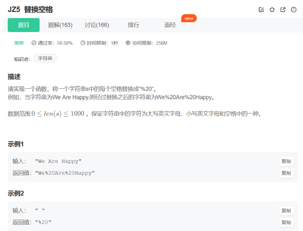Click the orange new badge

(189, 18)
